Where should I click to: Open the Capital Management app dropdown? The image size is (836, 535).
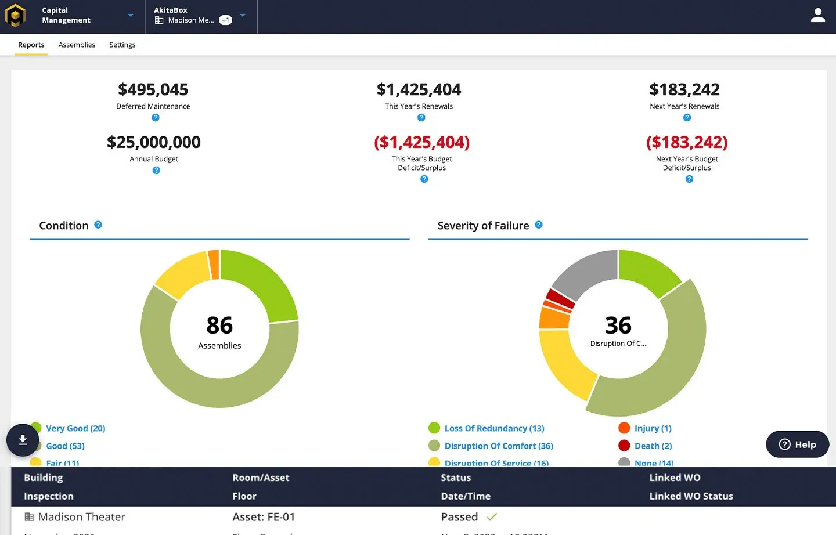(x=131, y=16)
